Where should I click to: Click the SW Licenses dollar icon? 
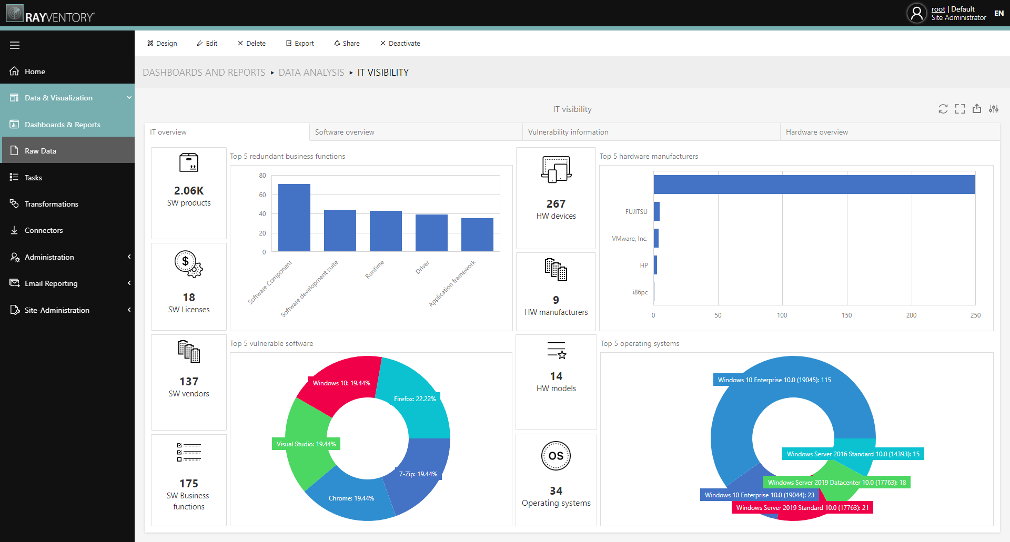click(188, 264)
